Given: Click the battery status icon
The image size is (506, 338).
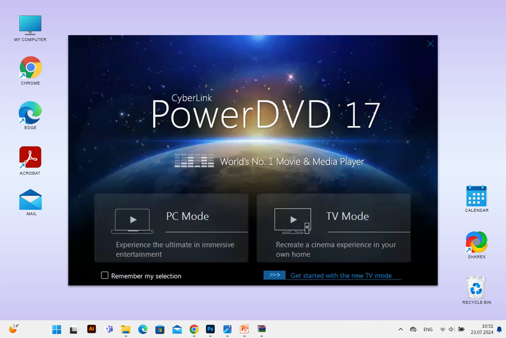Looking at the screenshot, I should (x=461, y=329).
